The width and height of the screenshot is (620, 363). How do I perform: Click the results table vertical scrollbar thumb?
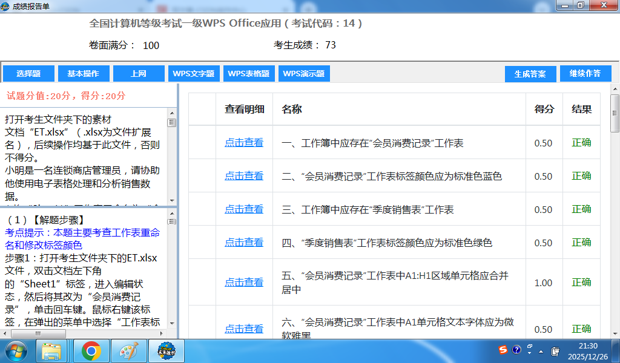615,113
